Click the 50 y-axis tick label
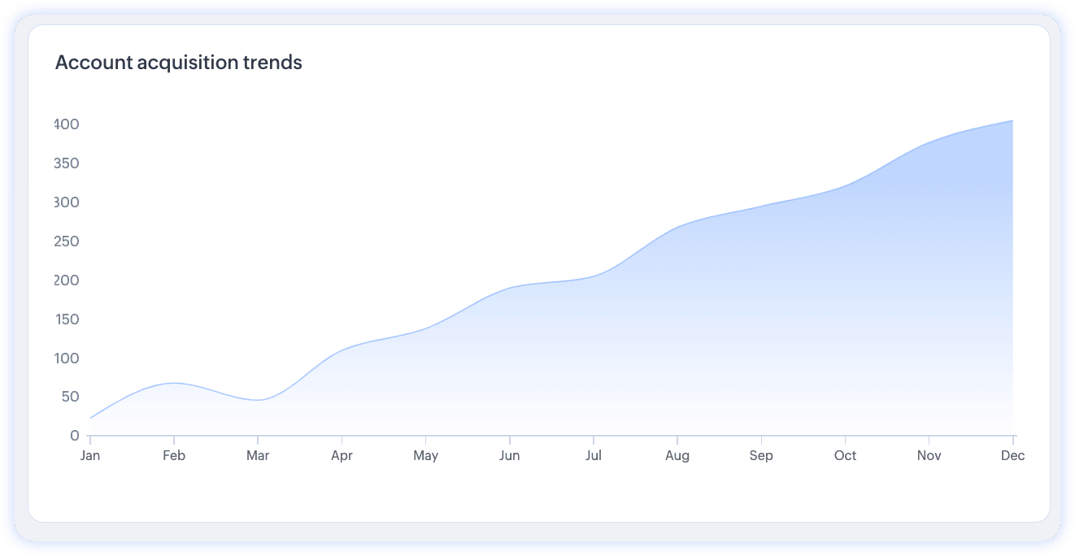 pyautogui.click(x=70, y=397)
